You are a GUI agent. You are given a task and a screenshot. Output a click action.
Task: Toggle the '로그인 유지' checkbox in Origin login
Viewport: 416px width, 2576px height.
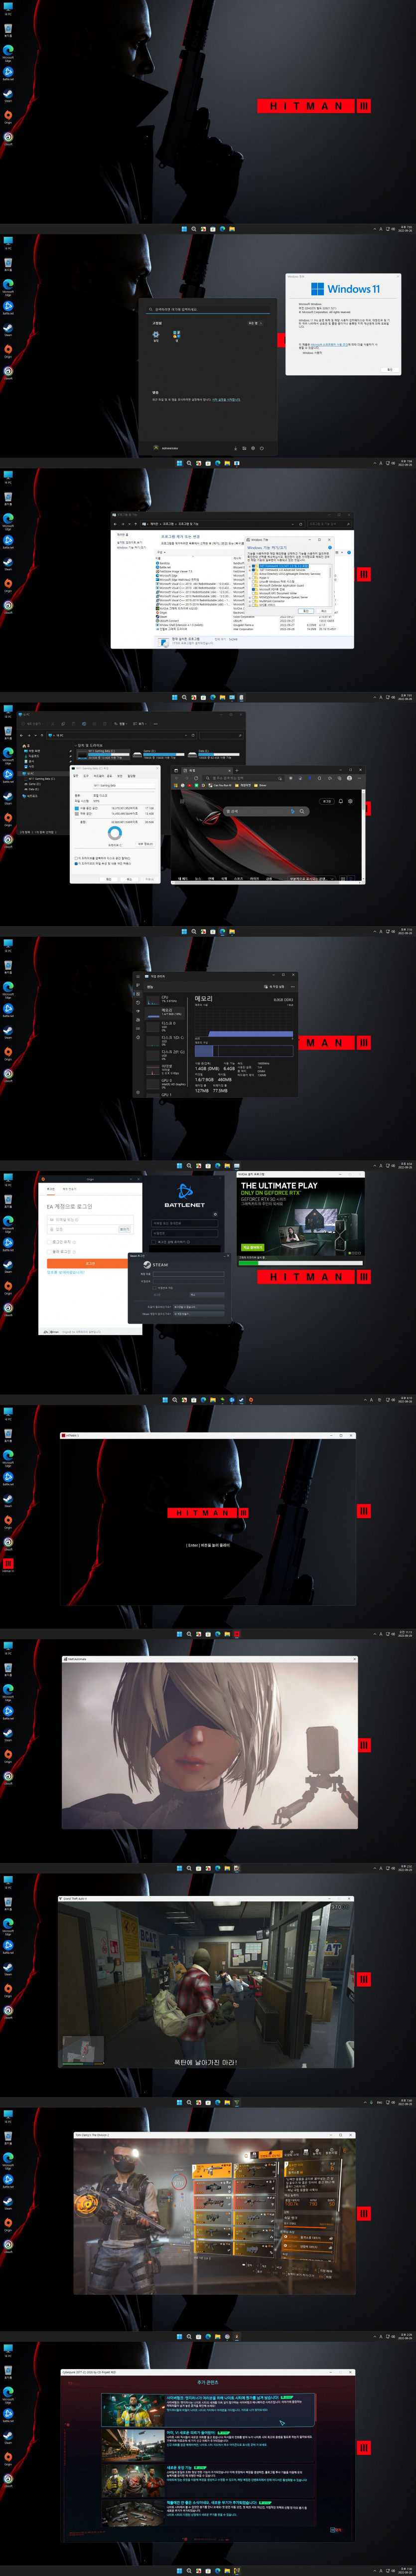pyautogui.click(x=50, y=1242)
